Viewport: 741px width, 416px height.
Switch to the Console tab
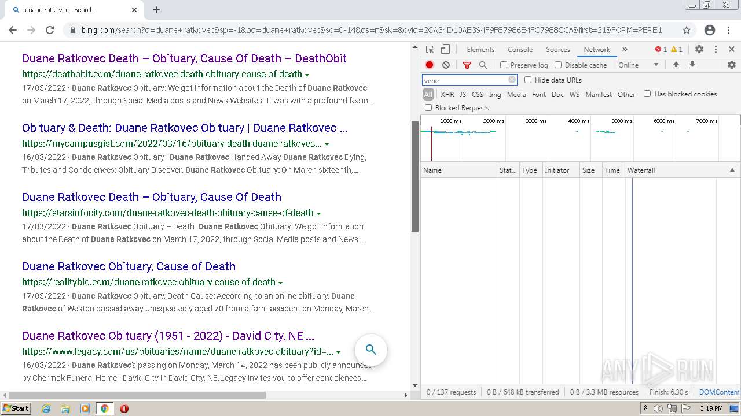(520, 50)
